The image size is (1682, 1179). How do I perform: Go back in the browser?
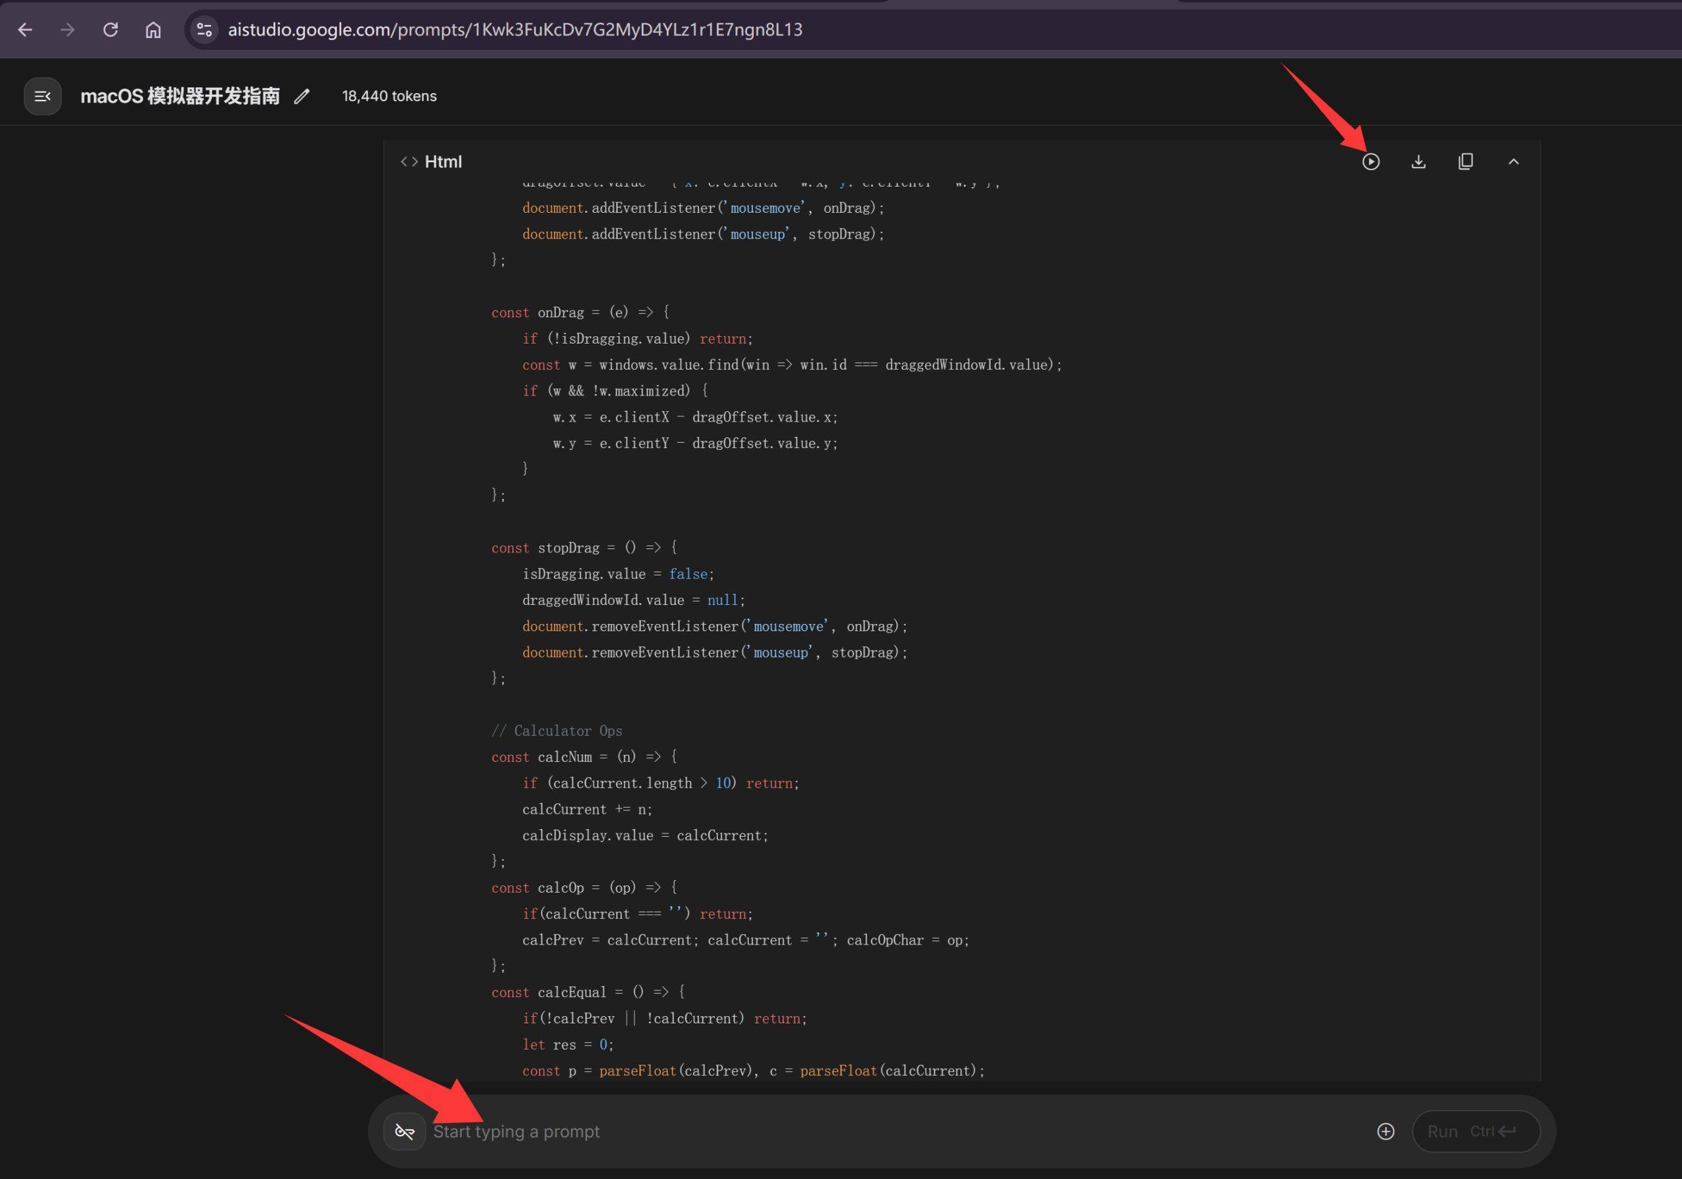(x=25, y=30)
